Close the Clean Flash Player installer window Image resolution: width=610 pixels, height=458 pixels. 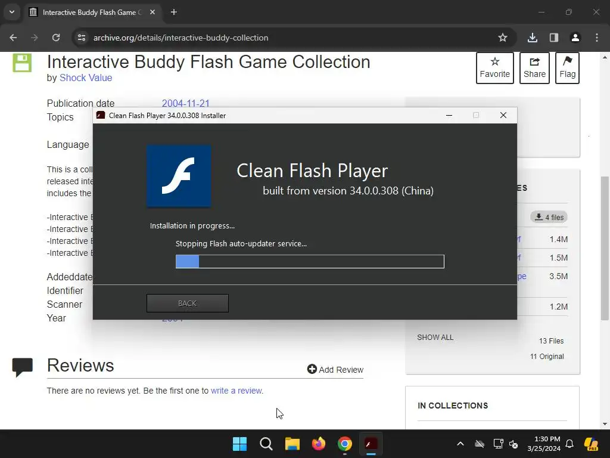(x=503, y=115)
